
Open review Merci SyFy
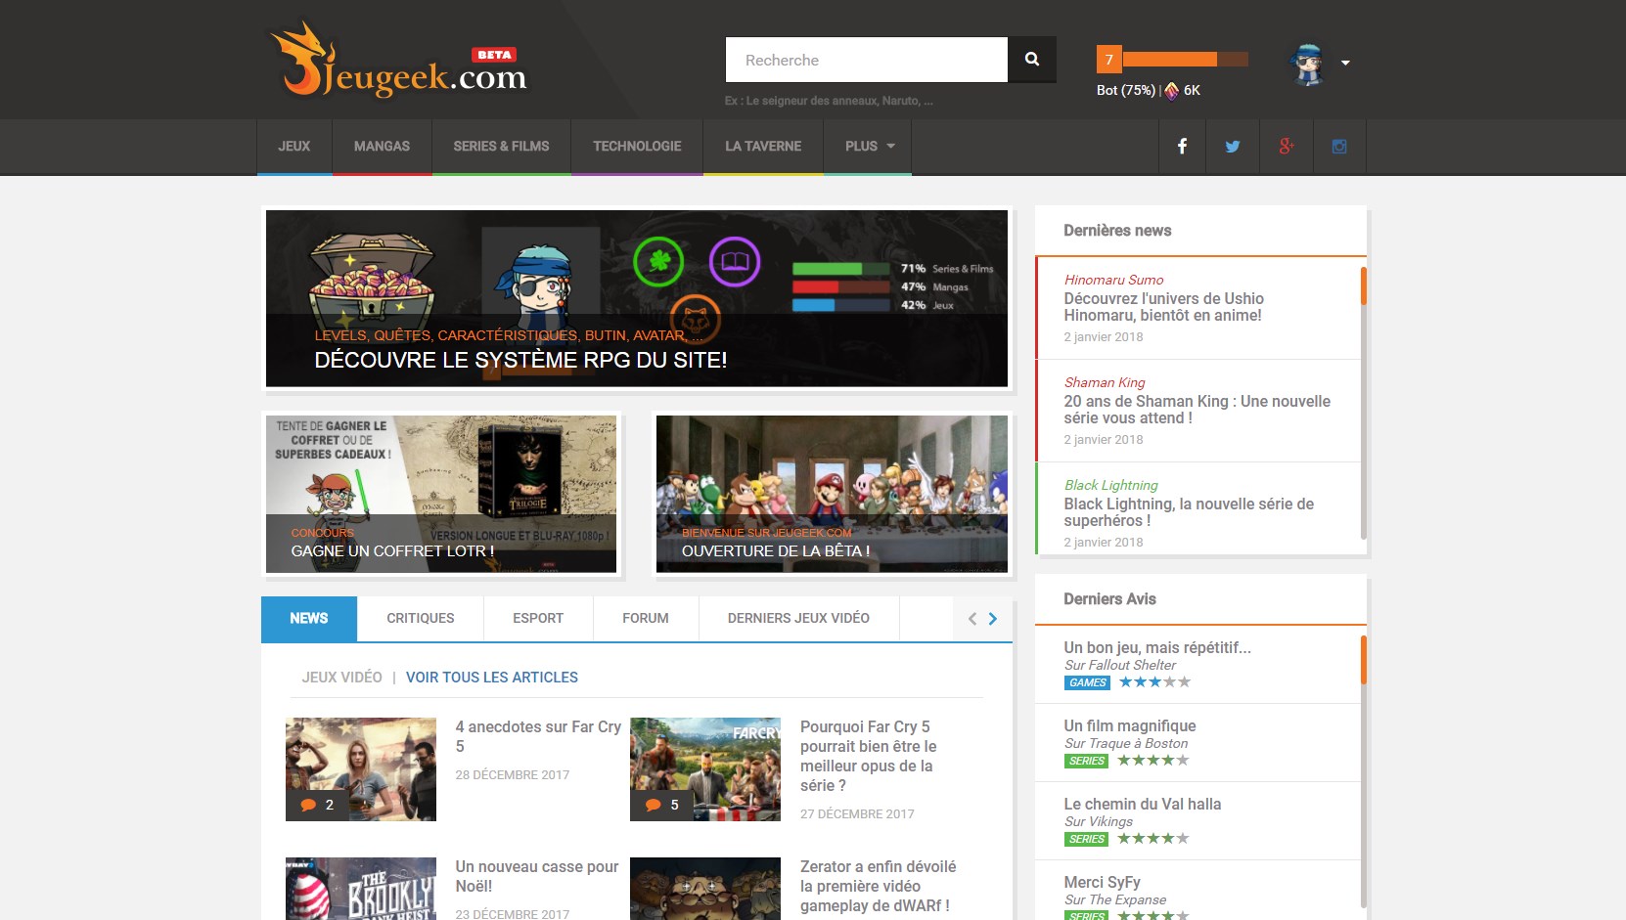[1103, 882]
